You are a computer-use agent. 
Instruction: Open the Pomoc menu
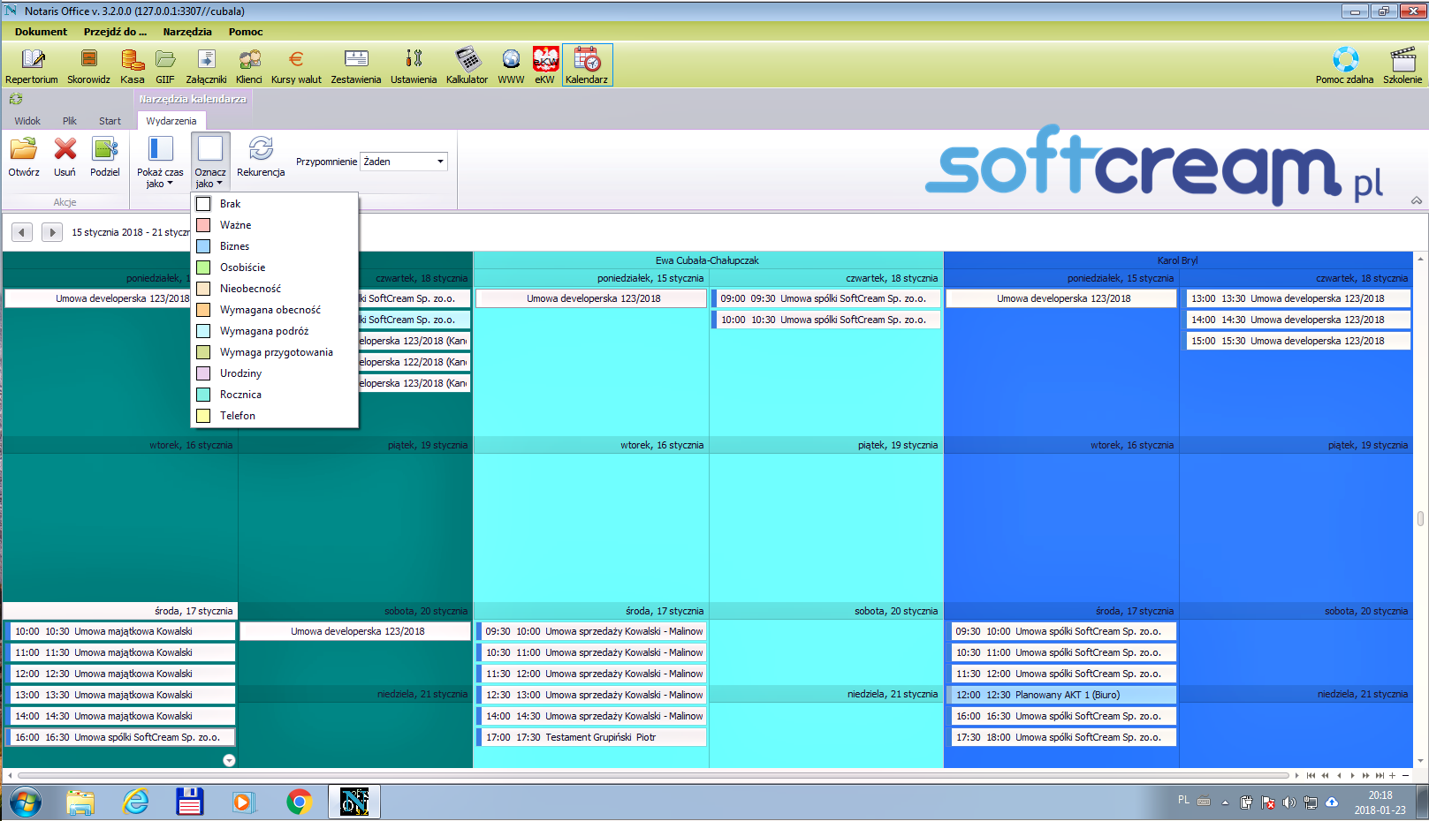coord(246,32)
